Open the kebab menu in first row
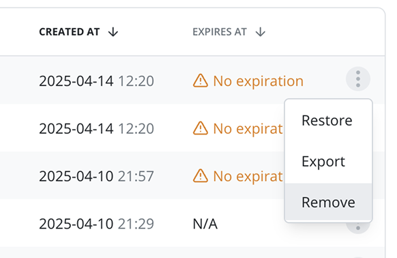This screenshot has height=258, width=397. click(357, 79)
